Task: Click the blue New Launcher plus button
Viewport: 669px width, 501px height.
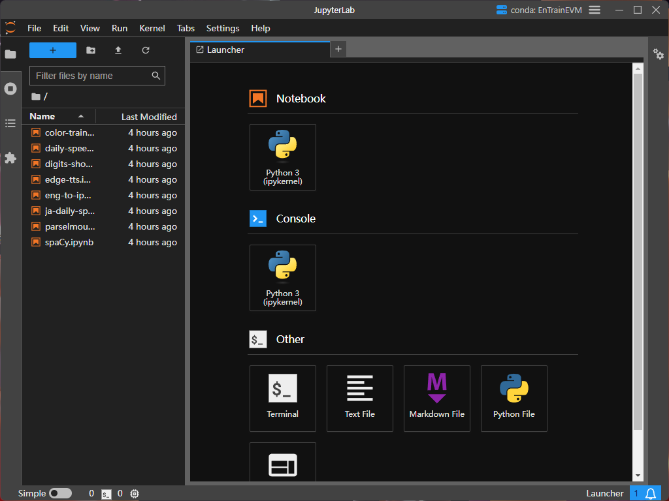Action: click(x=53, y=50)
